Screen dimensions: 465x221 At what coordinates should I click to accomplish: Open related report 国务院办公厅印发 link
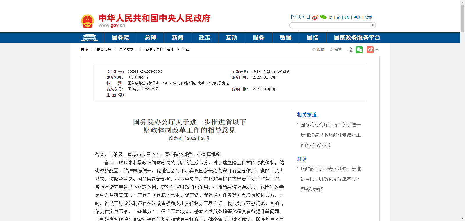[x=331, y=135]
